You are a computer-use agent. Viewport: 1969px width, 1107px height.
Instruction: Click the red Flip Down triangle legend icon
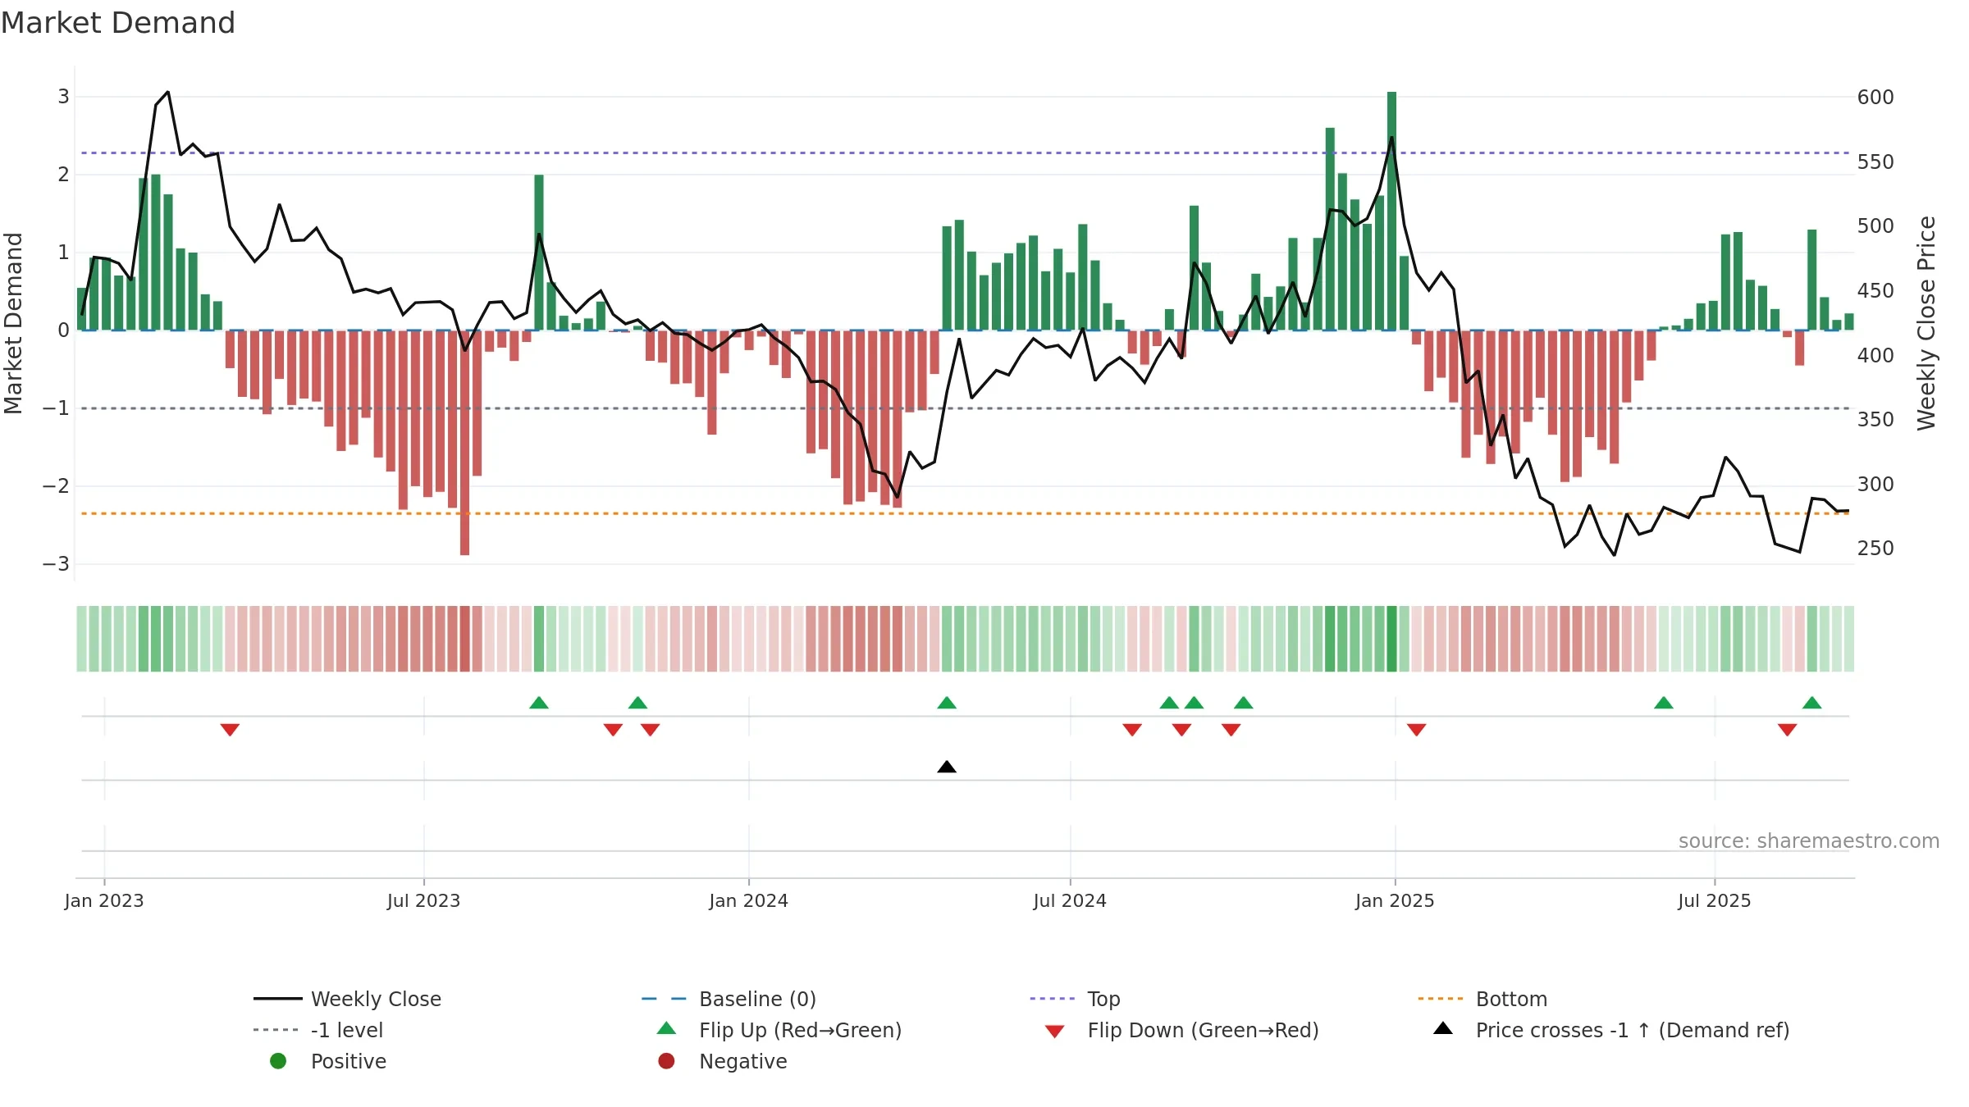click(x=1055, y=1032)
